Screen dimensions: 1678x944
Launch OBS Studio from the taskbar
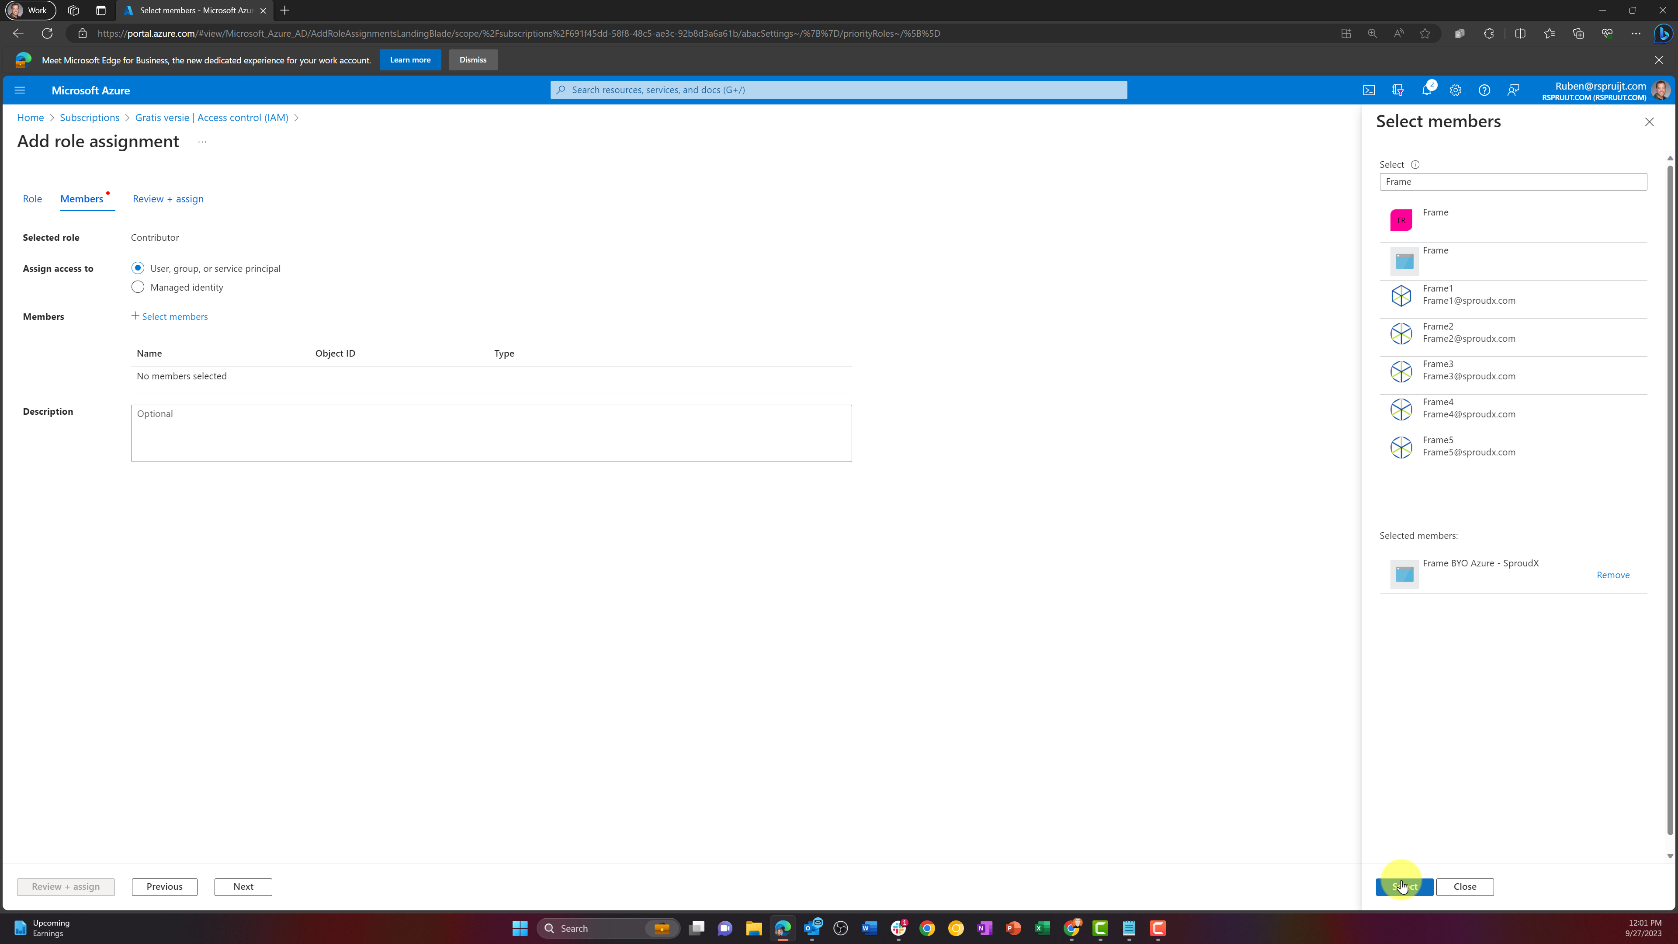click(840, 928)
